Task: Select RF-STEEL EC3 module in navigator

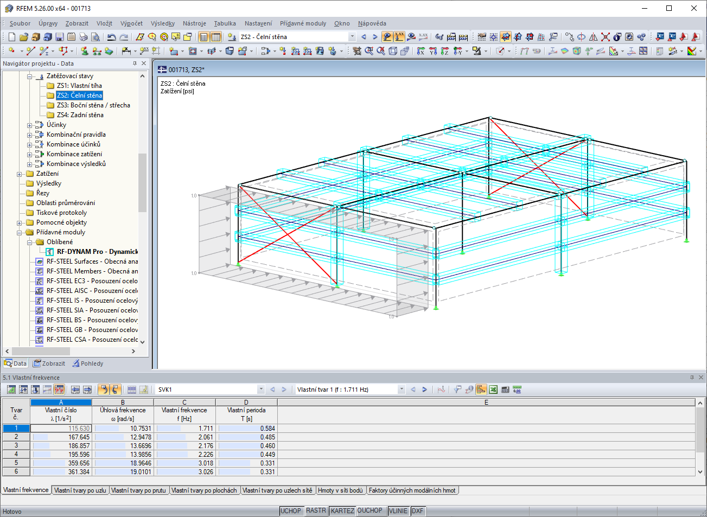Action: coord(92,281)
